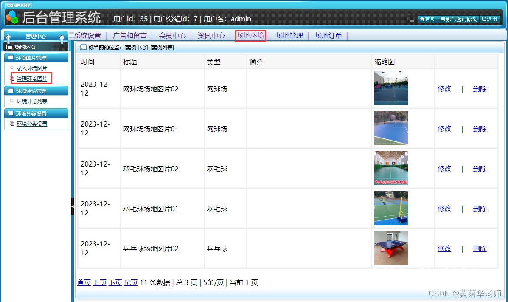Click icon beside 环境评论列表
This screenshot has width=508, height=302.
[12, 101]
